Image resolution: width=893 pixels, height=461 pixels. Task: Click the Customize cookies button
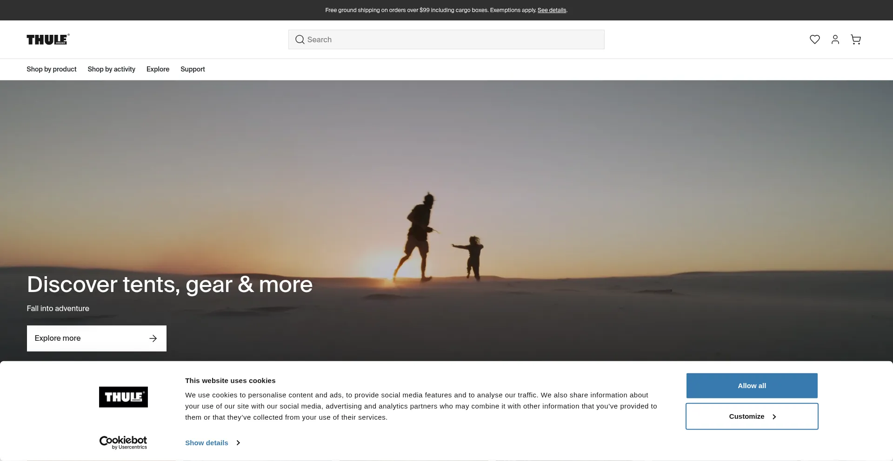(x=746, y=416)
